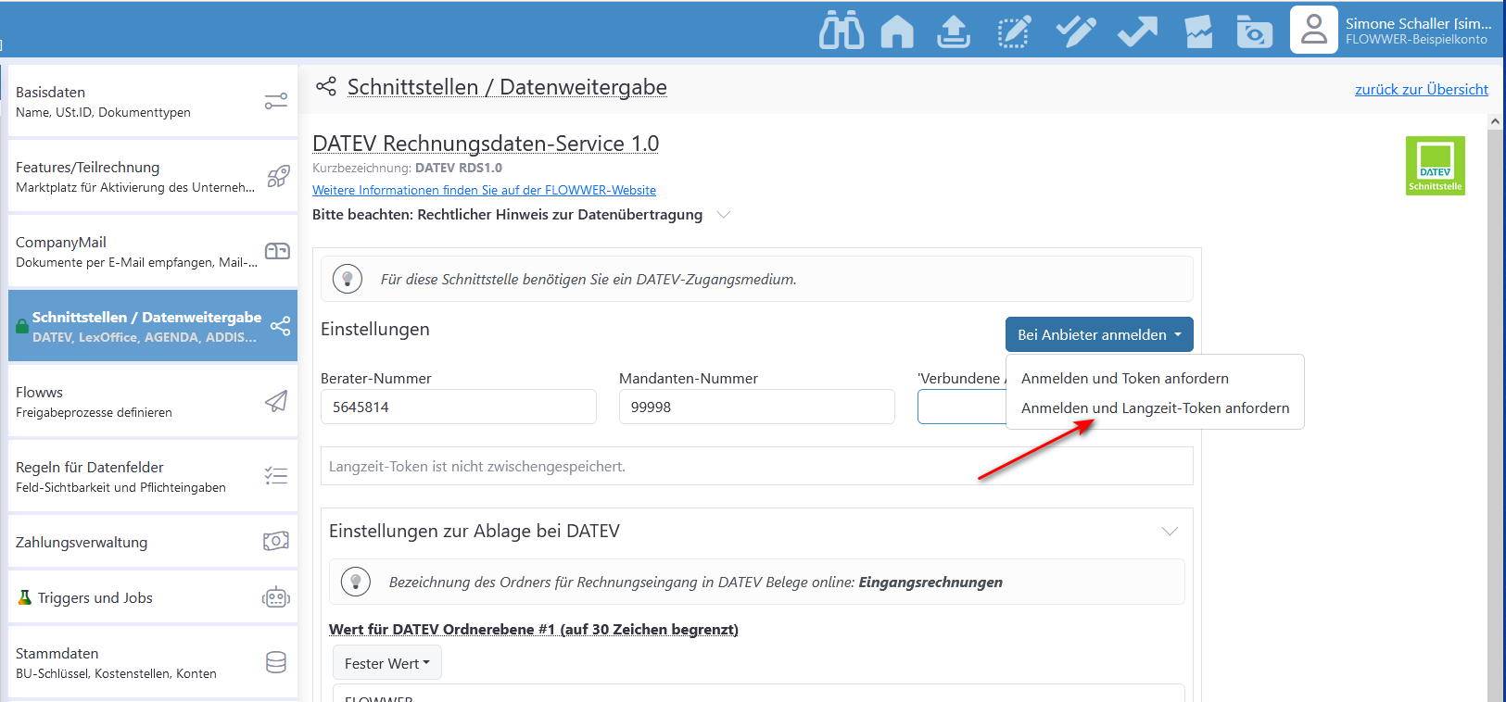Choose Anmelden und Langzeit-Token anfordern

(1155, 407)
